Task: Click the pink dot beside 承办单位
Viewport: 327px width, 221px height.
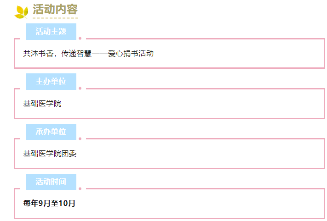Action: coord(80,138)
